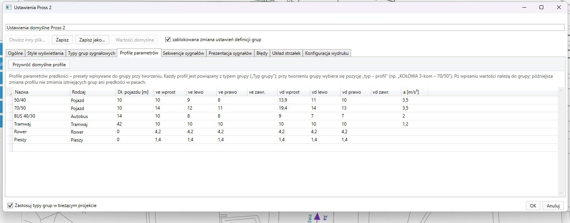Screen dimensions: 570x223
Task: Click the a [m/s²] column header
Action: coord(415,92)
